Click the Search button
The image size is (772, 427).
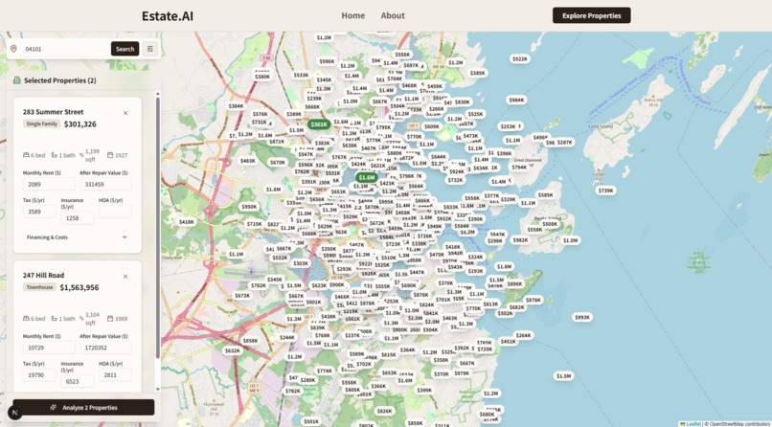[x=125, y=49]
